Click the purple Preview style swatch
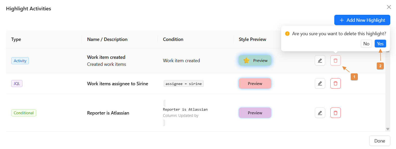The height and width of the screenshot is (149, 396). point(255,113)
